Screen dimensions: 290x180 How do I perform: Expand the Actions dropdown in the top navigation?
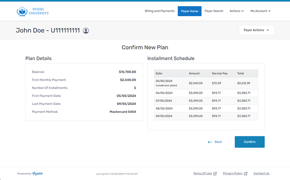pos(236,11)
